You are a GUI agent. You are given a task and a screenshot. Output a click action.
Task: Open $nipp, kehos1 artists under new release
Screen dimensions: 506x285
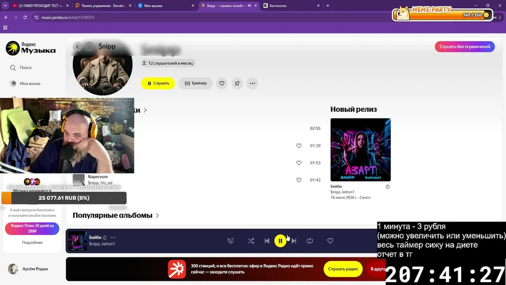tap(342, 192)
